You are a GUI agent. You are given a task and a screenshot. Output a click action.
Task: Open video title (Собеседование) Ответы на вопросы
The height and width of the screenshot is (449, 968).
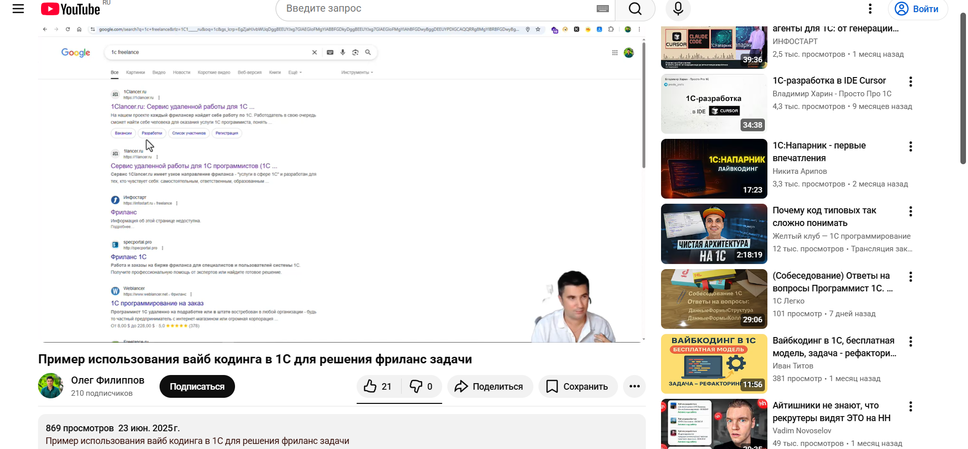(832, 282)
